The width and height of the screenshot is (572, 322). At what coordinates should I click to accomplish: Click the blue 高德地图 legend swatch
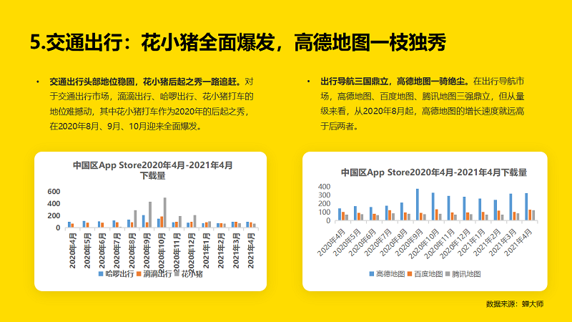pyautogui.click(x=372, y=274)
